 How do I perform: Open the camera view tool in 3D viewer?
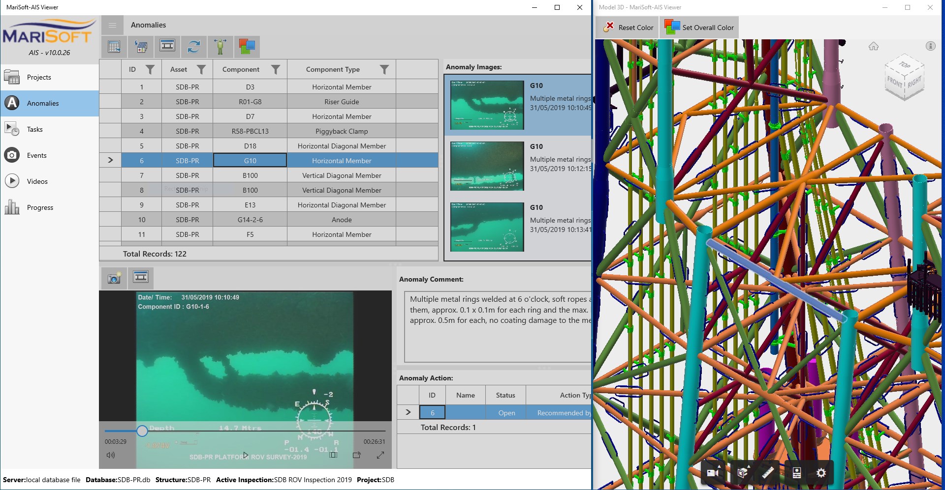coord(713,473)
